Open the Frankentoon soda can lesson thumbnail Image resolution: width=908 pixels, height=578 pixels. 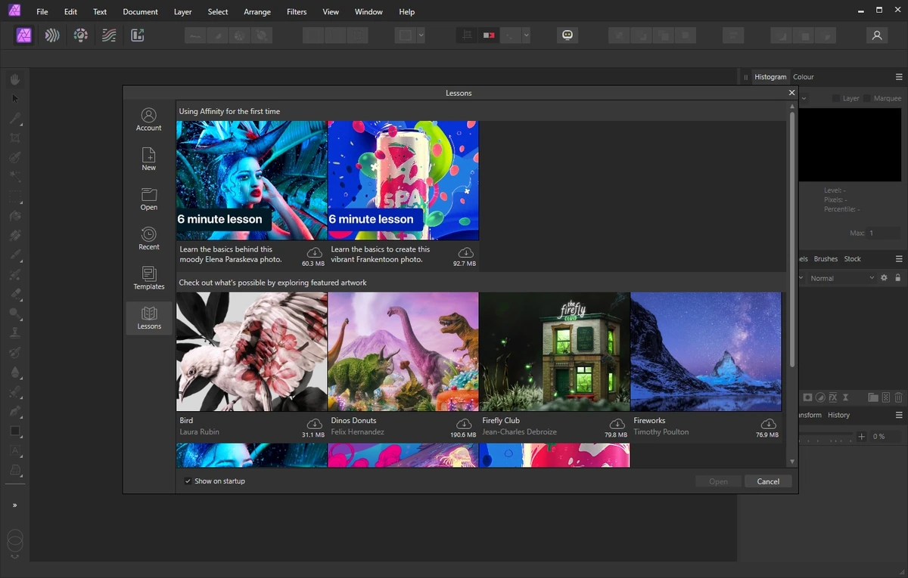point(403,181)
